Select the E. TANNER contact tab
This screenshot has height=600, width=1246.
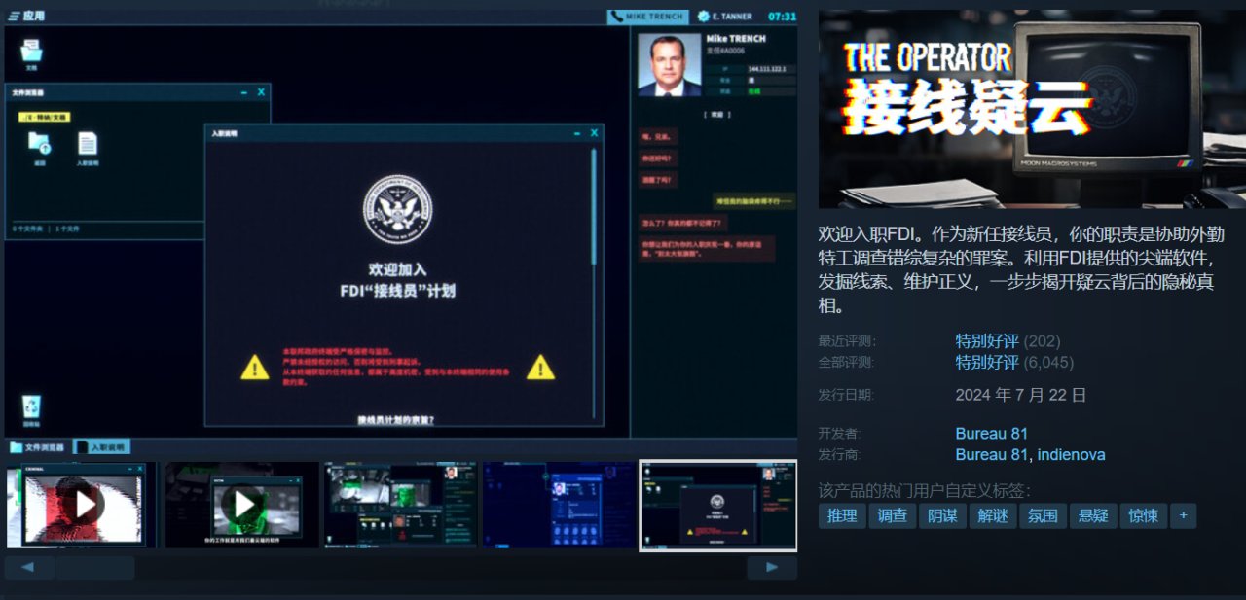(725, 17)
